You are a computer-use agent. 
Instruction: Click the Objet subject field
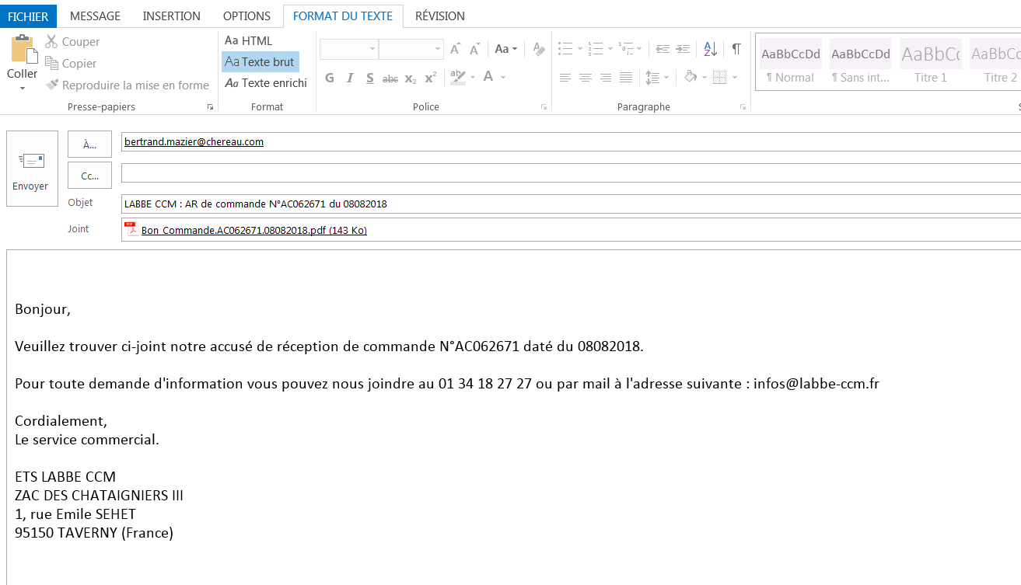tap(571, 204)
